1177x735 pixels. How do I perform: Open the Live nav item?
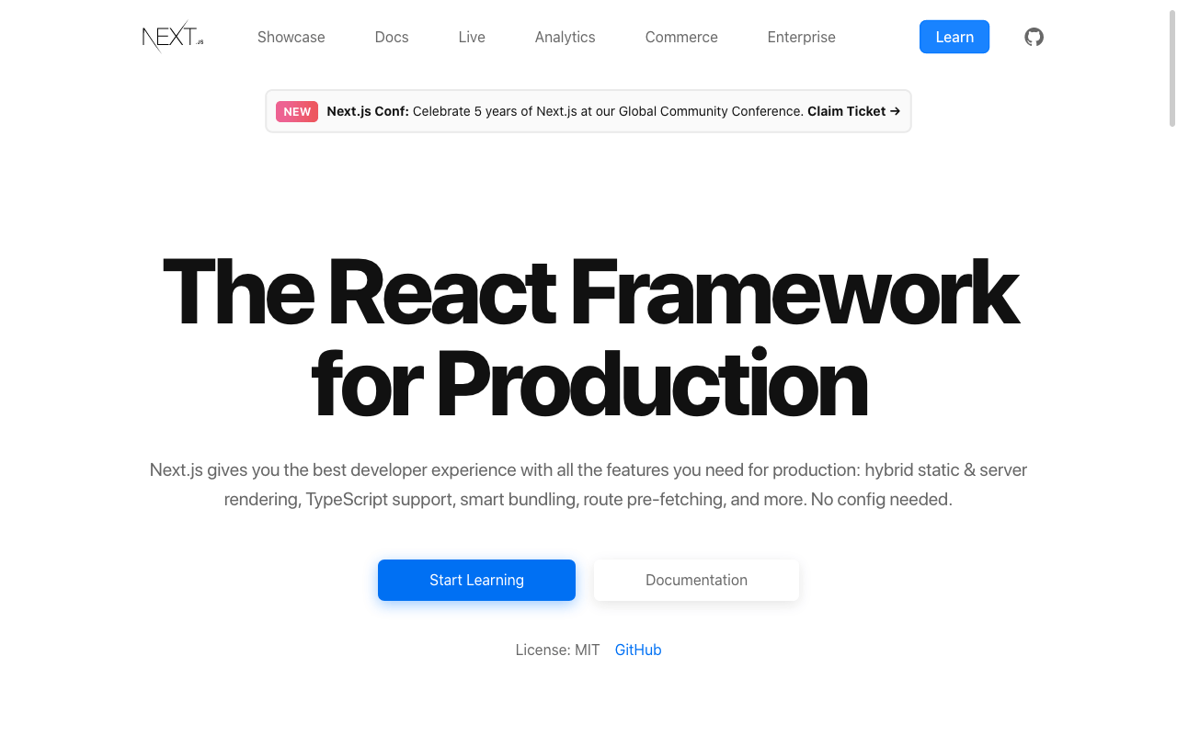(472, 37)
